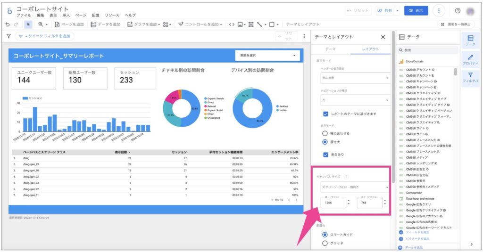Expand the zoom level dropdown arrow

click(x=47, y=24)
